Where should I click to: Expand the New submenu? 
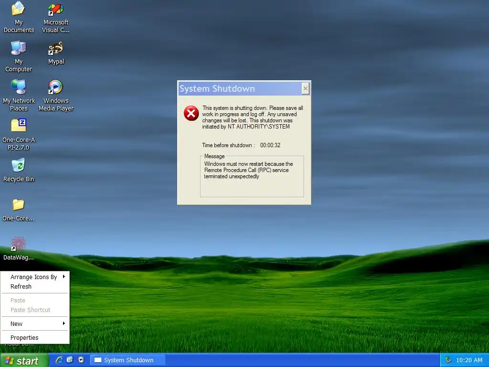pos(35,324)
